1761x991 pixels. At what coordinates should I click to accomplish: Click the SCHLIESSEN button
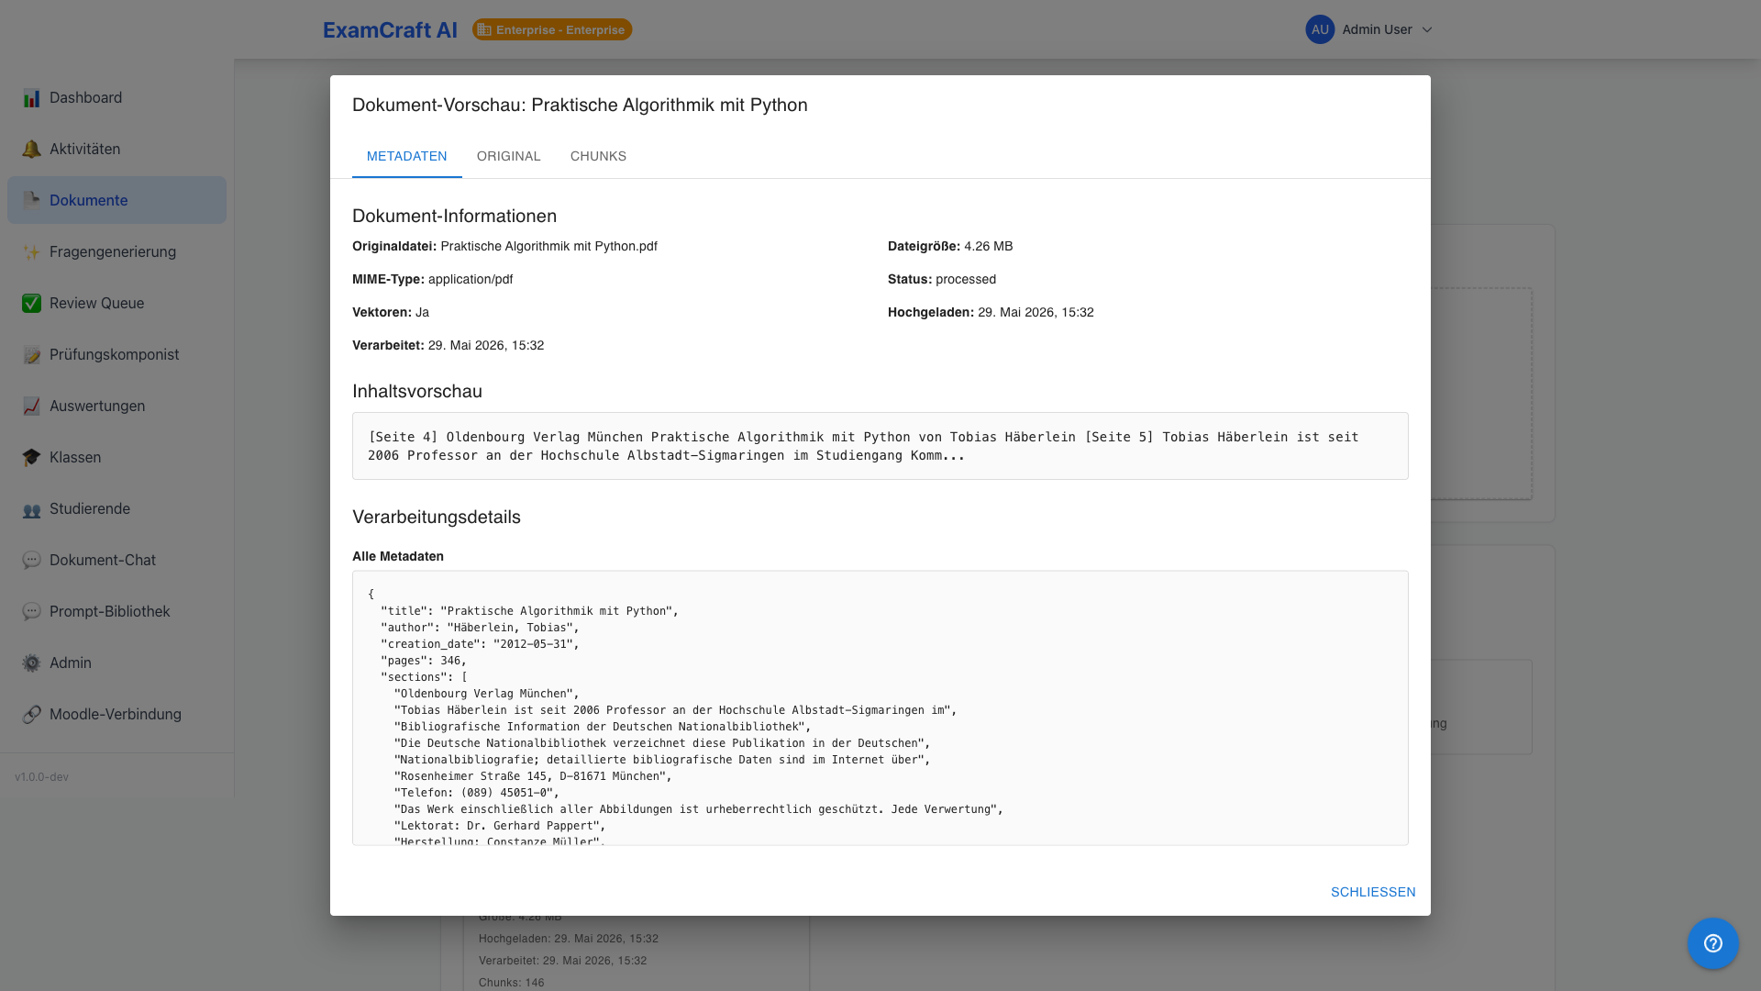[x=1373, y=892]
